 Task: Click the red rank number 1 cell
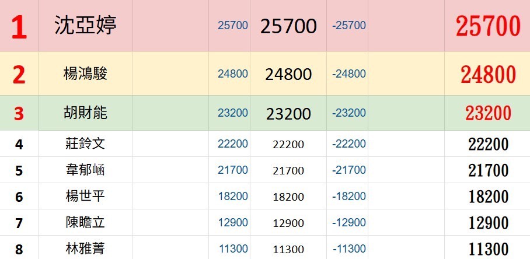19,27
